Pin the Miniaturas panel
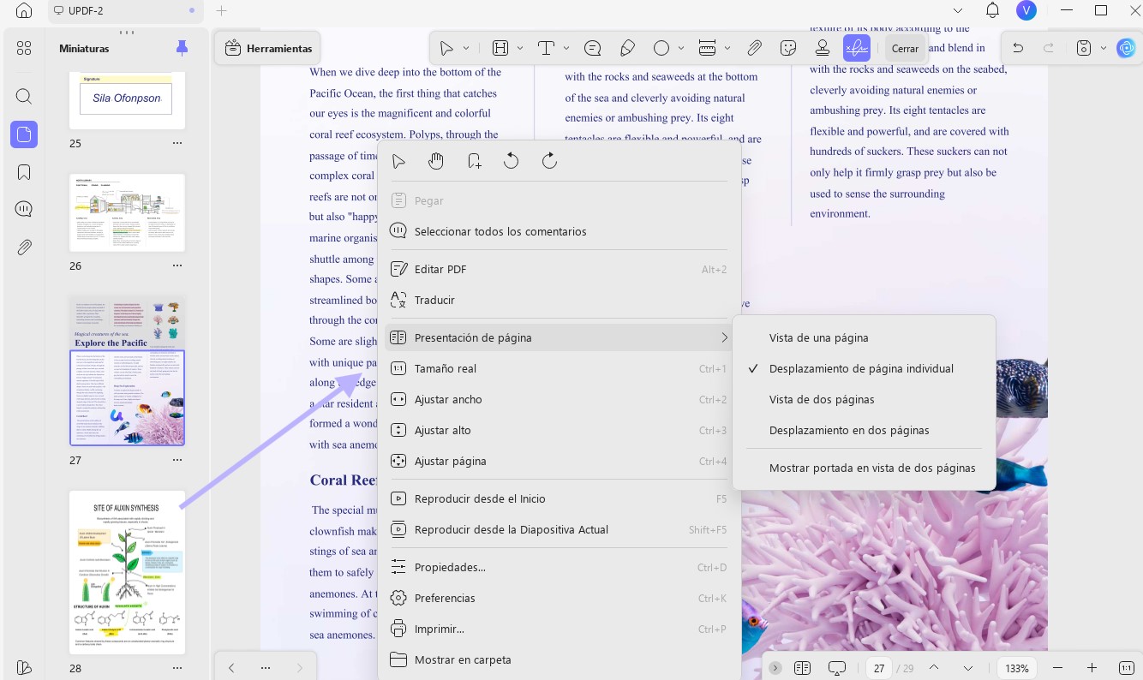 tap(182, 48)
